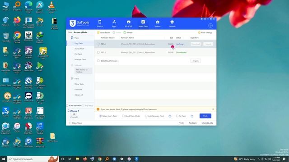Screen dimensions: 289x162
Task: Choose Select local firmware radio button
Action: pyautogui.click(x=98, y=61)
